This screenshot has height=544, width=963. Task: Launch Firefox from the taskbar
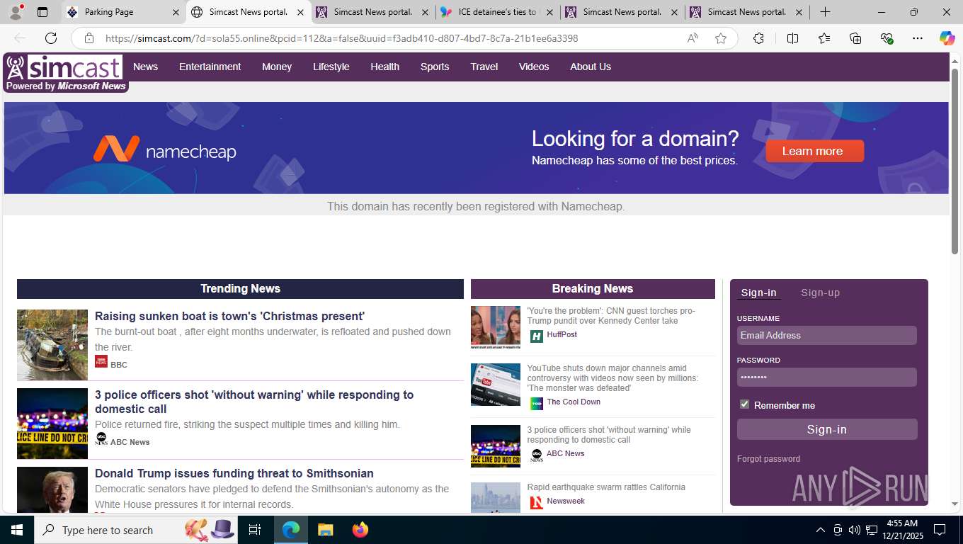(360, 530)
